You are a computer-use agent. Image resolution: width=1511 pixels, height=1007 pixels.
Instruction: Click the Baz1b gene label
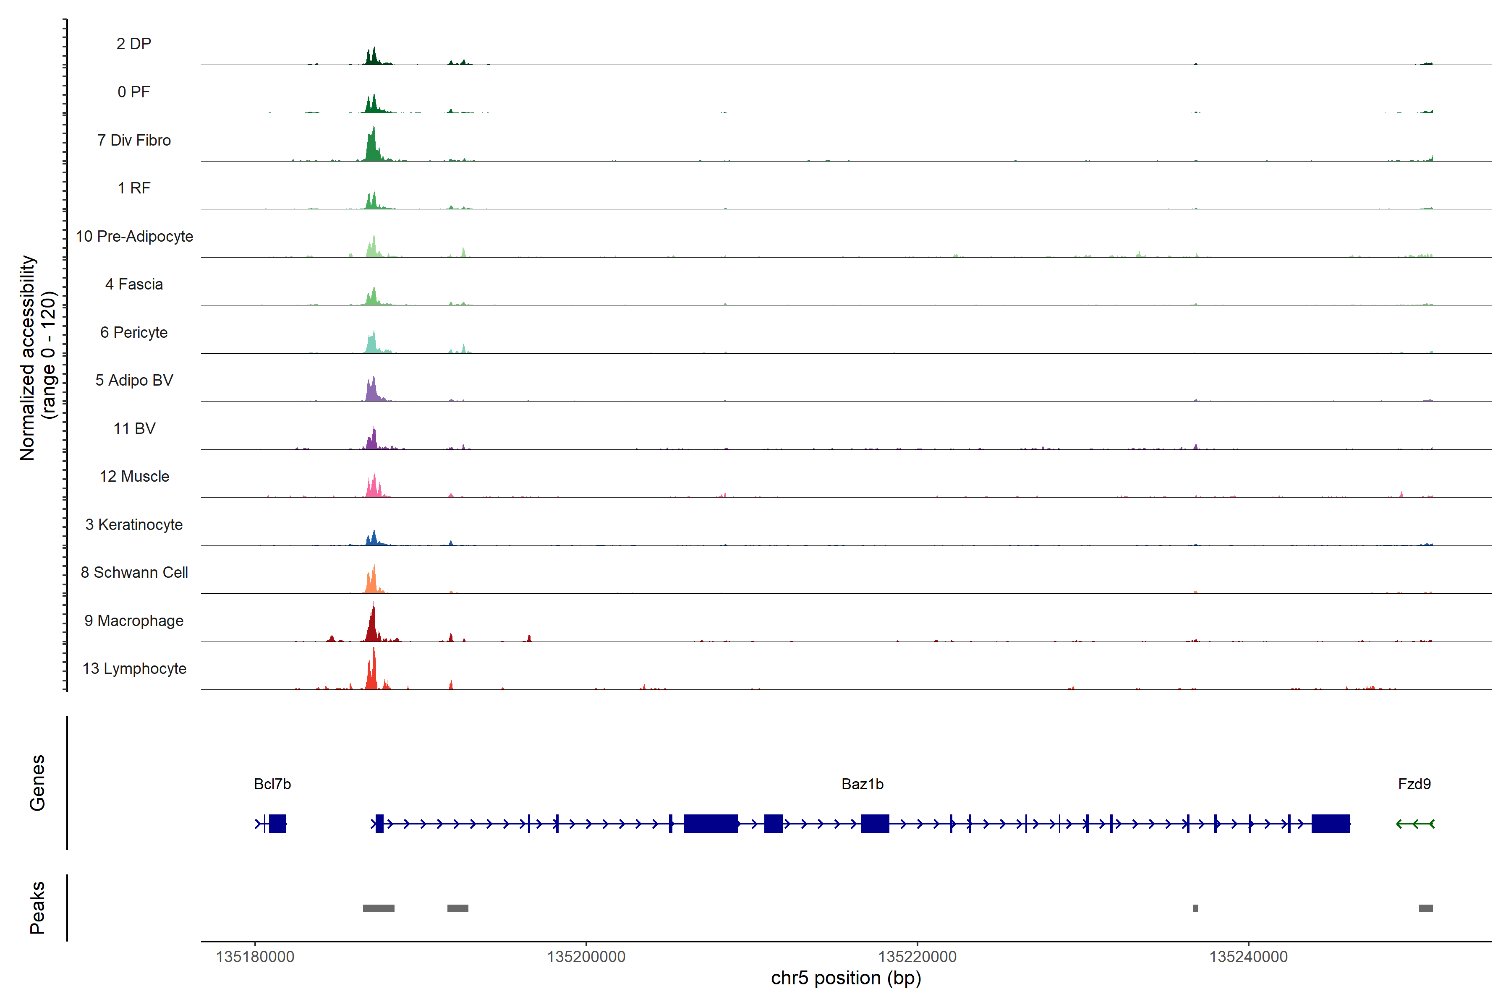pyautogui.click(x=862, y=784)
